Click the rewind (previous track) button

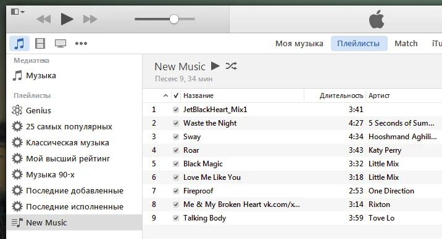click(44, 19)
